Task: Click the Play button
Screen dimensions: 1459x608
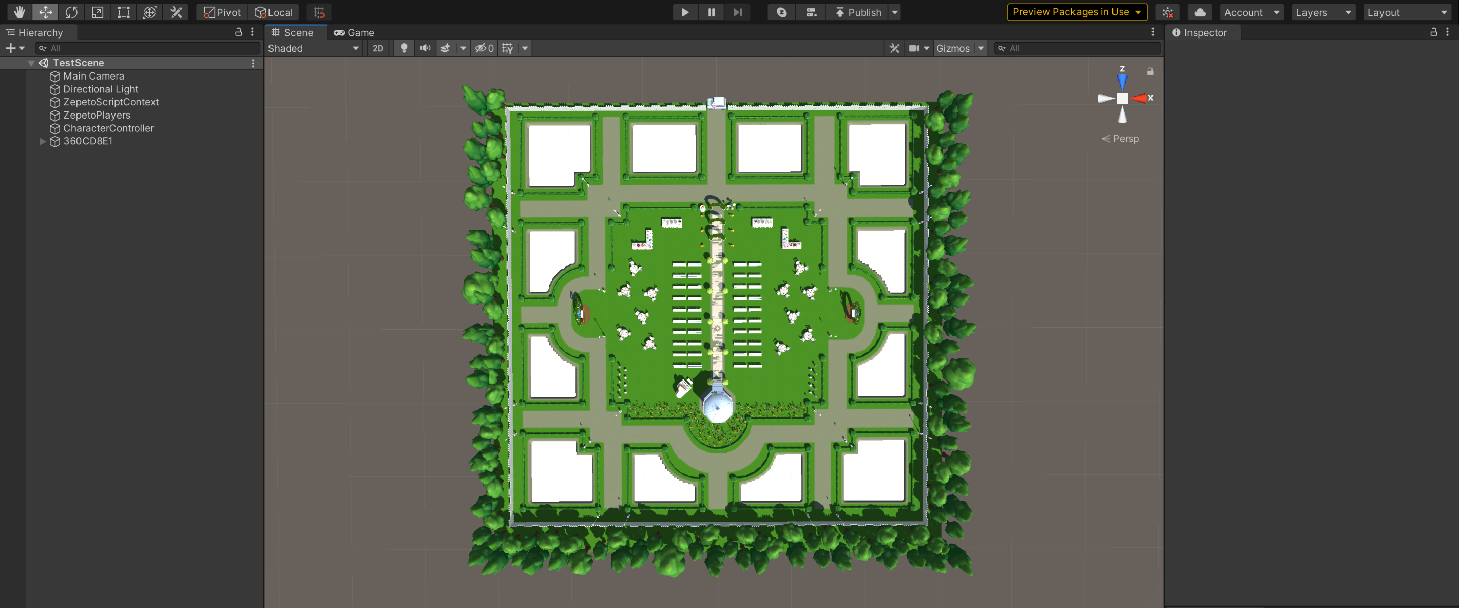Action: click(685, 12)
